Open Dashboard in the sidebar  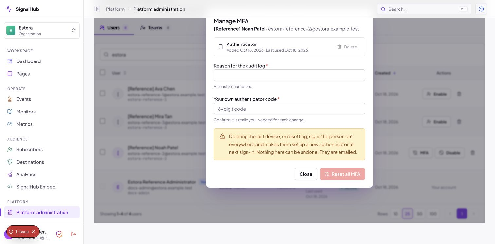point(42,61)
